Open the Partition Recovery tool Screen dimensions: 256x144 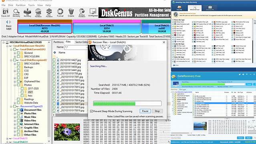click(16, 13)
